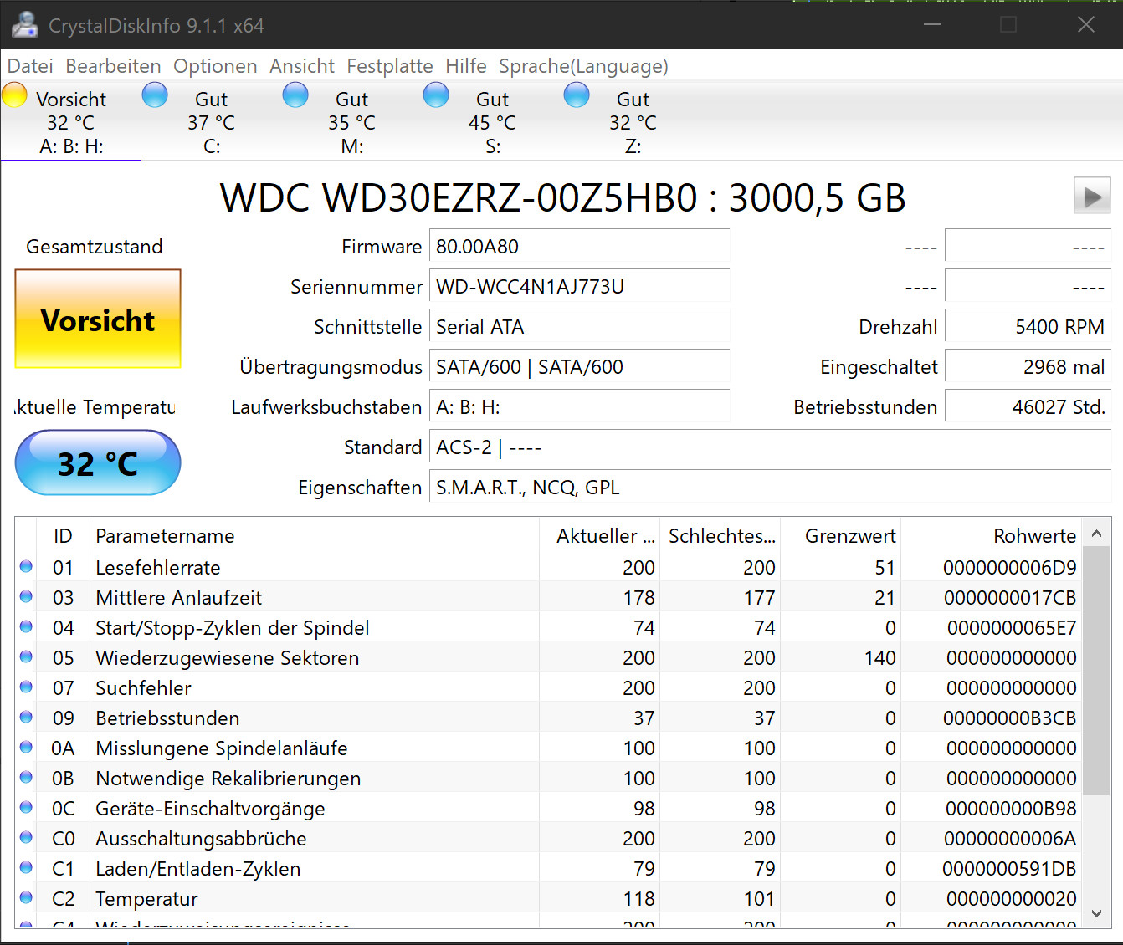
Task: Select disk S: status orb
Action: 436,95
